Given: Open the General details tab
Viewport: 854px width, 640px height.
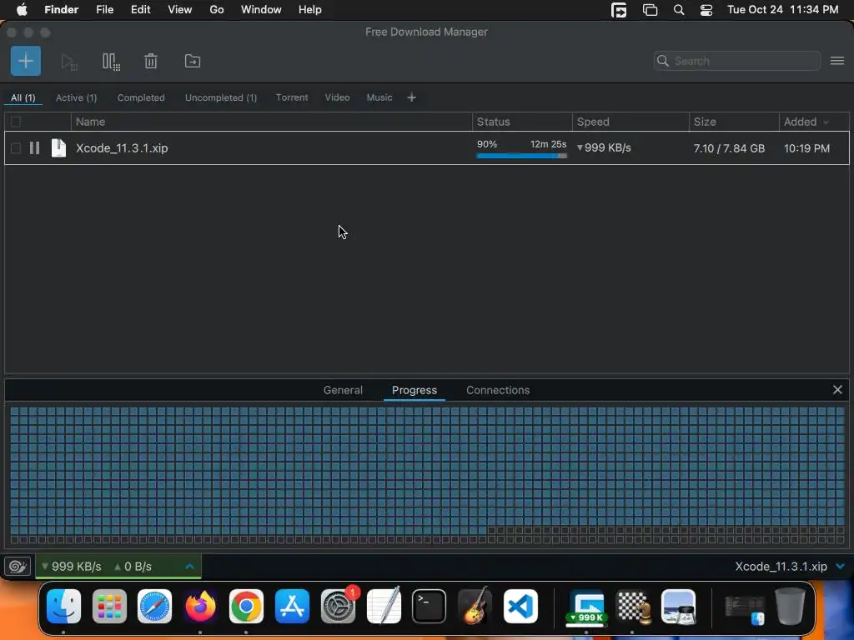Looking at the screenshot, I should (x=343, y=390).
